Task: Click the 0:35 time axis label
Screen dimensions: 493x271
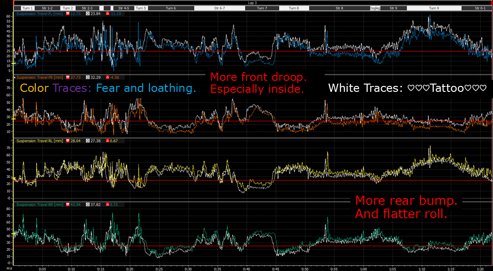Action: click(x=217, y=269)
